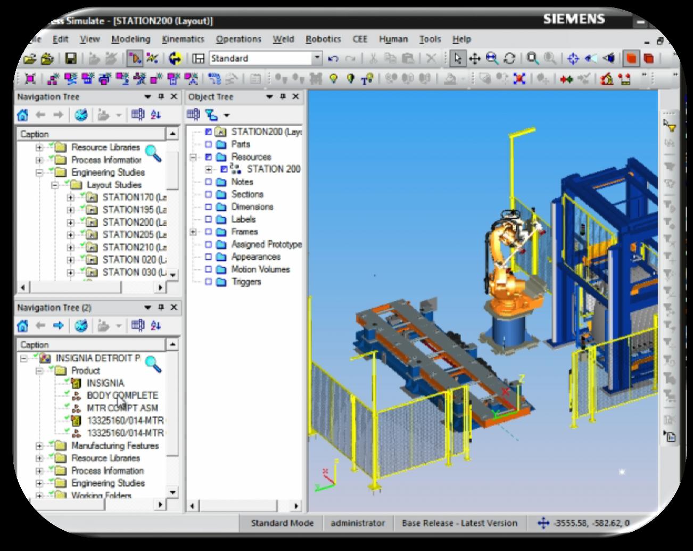Click the scroll-down arrow of upper Navigation Tree
The height and width of the screenshot is (551, 693).
(172, 275)
